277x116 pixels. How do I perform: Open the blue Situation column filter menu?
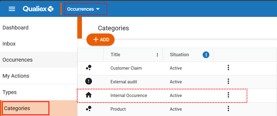(x=206, y=55)
